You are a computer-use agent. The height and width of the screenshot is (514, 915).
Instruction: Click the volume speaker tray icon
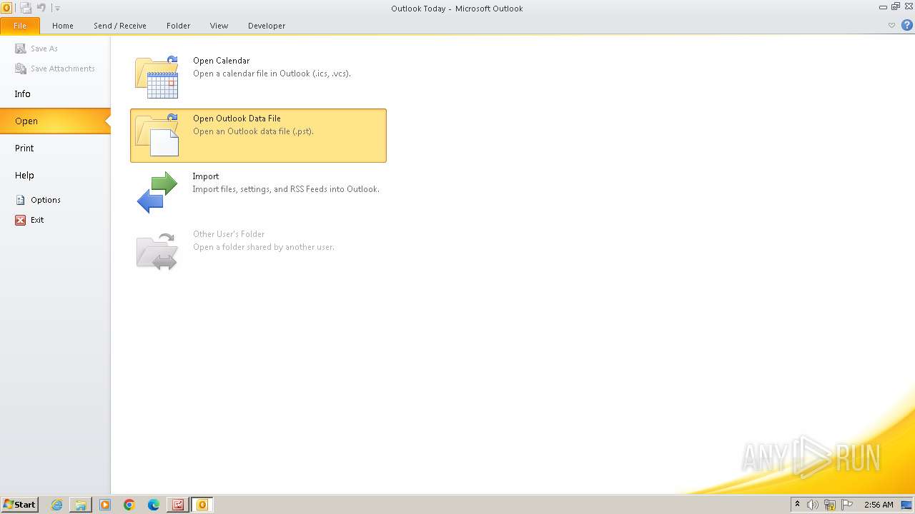[813, 505]
